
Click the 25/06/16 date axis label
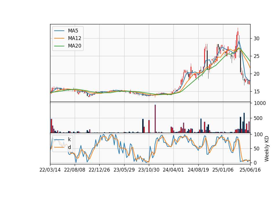pos(250,170)
